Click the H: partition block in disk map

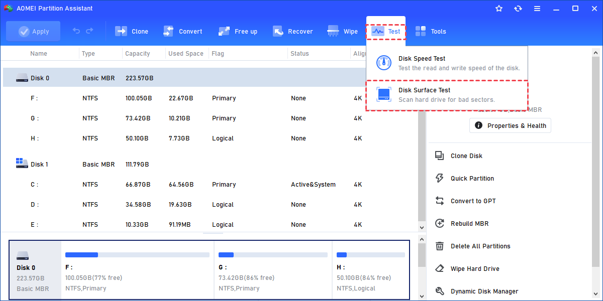point(370,271)
